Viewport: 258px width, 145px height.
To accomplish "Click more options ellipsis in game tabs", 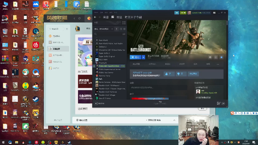I will 218,64.
